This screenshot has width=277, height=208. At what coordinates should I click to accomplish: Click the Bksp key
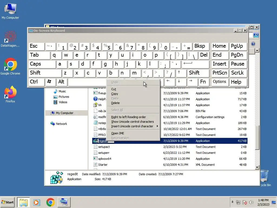[x=201, y=46]
